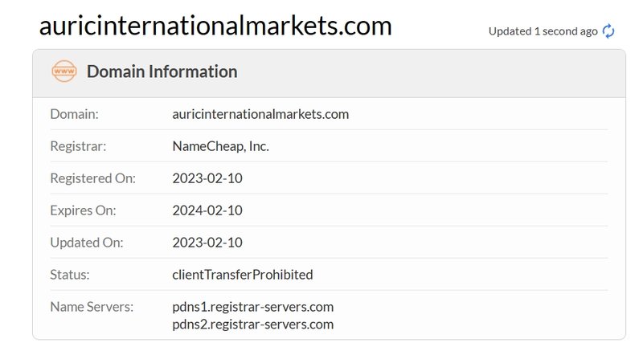Image resolution: width=643 pixels, height=347 pixels.
Task: Click the registrar name NameCheap, Inc.
Action: [220, 146]
